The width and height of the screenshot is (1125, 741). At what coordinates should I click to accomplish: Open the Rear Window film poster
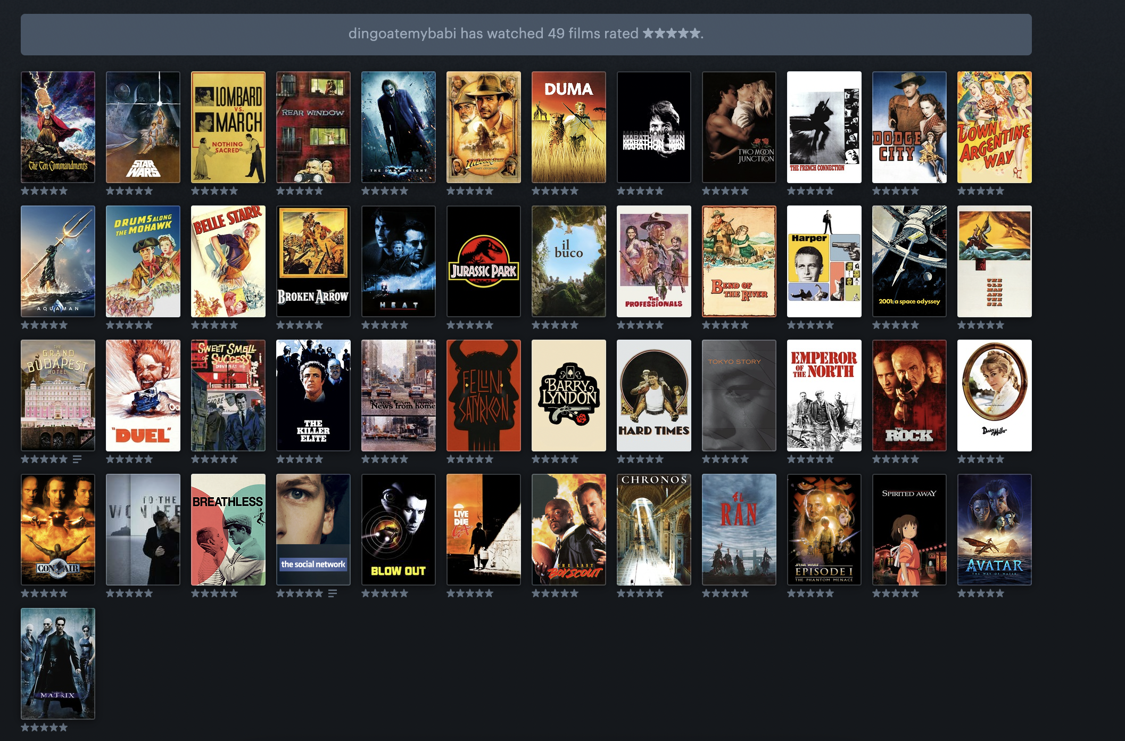(x=313, y=127)
